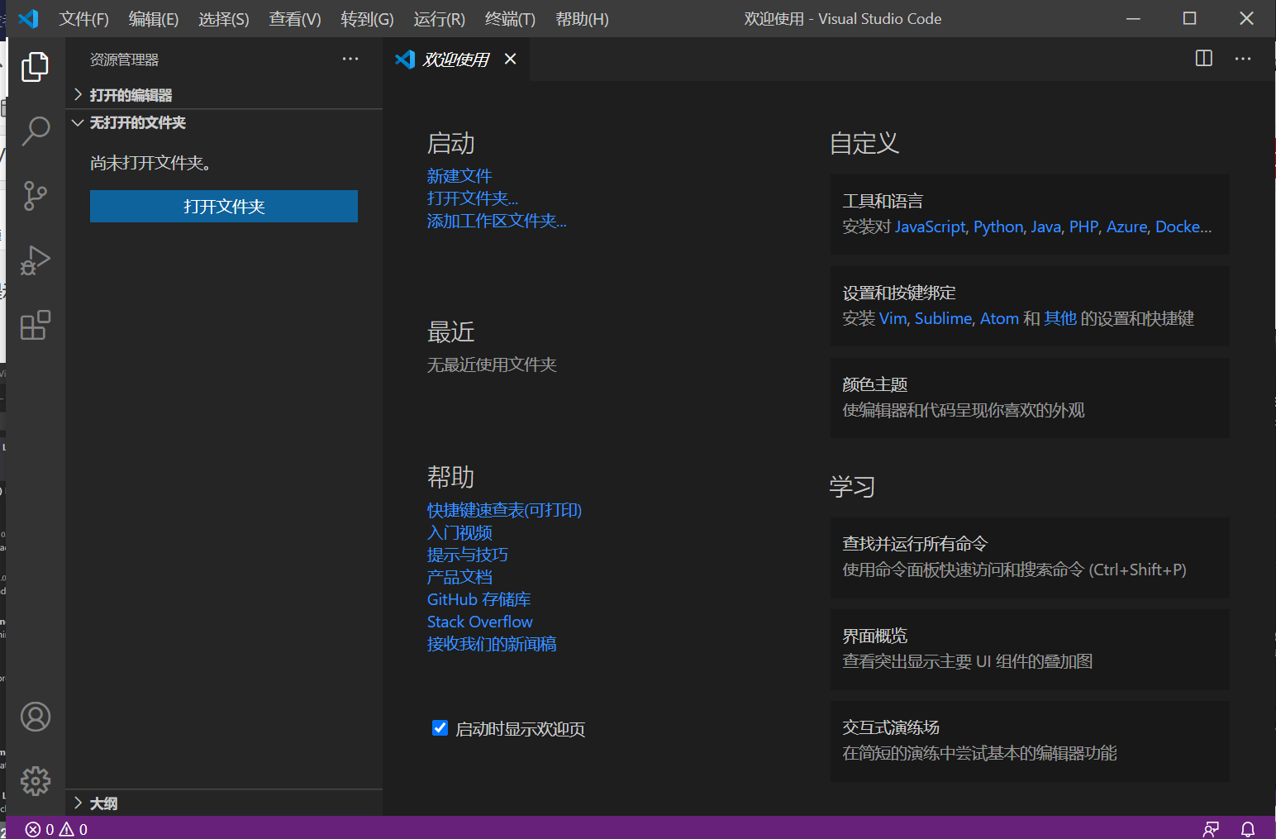
Task: Expand the 打开的编辑器 section
Action: 223,95
